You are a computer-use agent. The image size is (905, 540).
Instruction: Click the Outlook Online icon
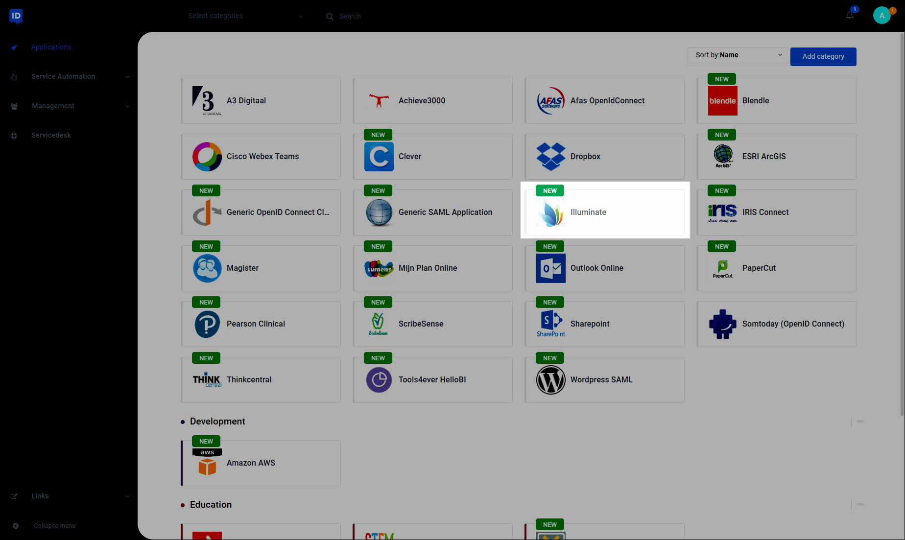(x=551, y=268)
